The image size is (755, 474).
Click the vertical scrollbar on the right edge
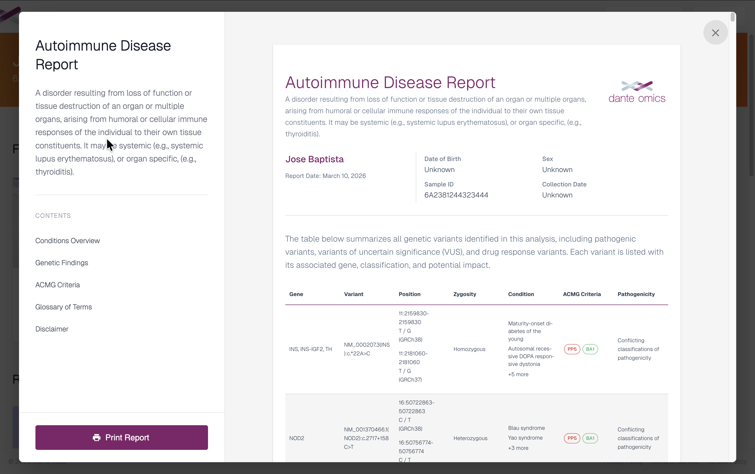click(732, 17)
